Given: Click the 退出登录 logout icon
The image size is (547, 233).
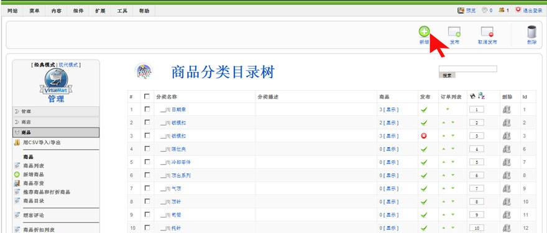Looking at the screenshot, I should pos(518,10).
